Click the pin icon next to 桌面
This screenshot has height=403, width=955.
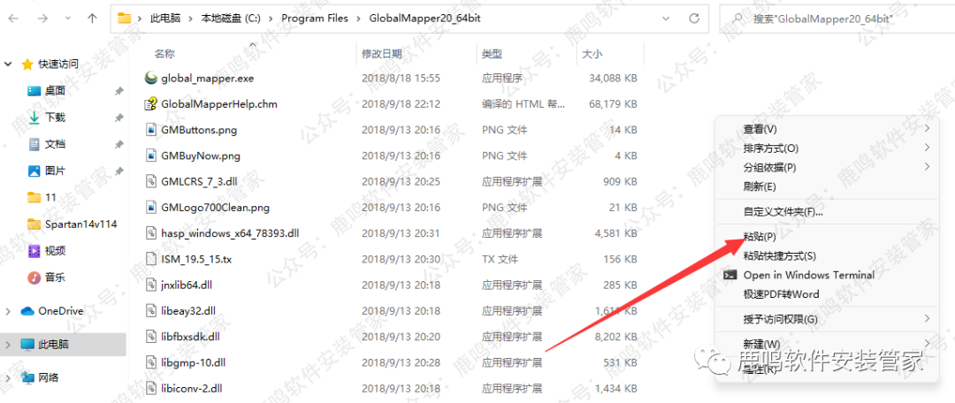click(x=118, y=91)
